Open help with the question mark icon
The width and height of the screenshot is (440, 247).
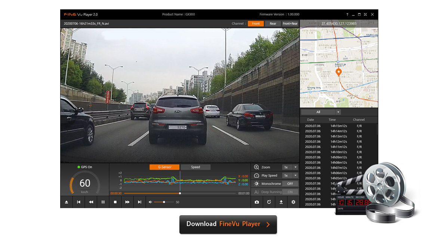[347, 15]
